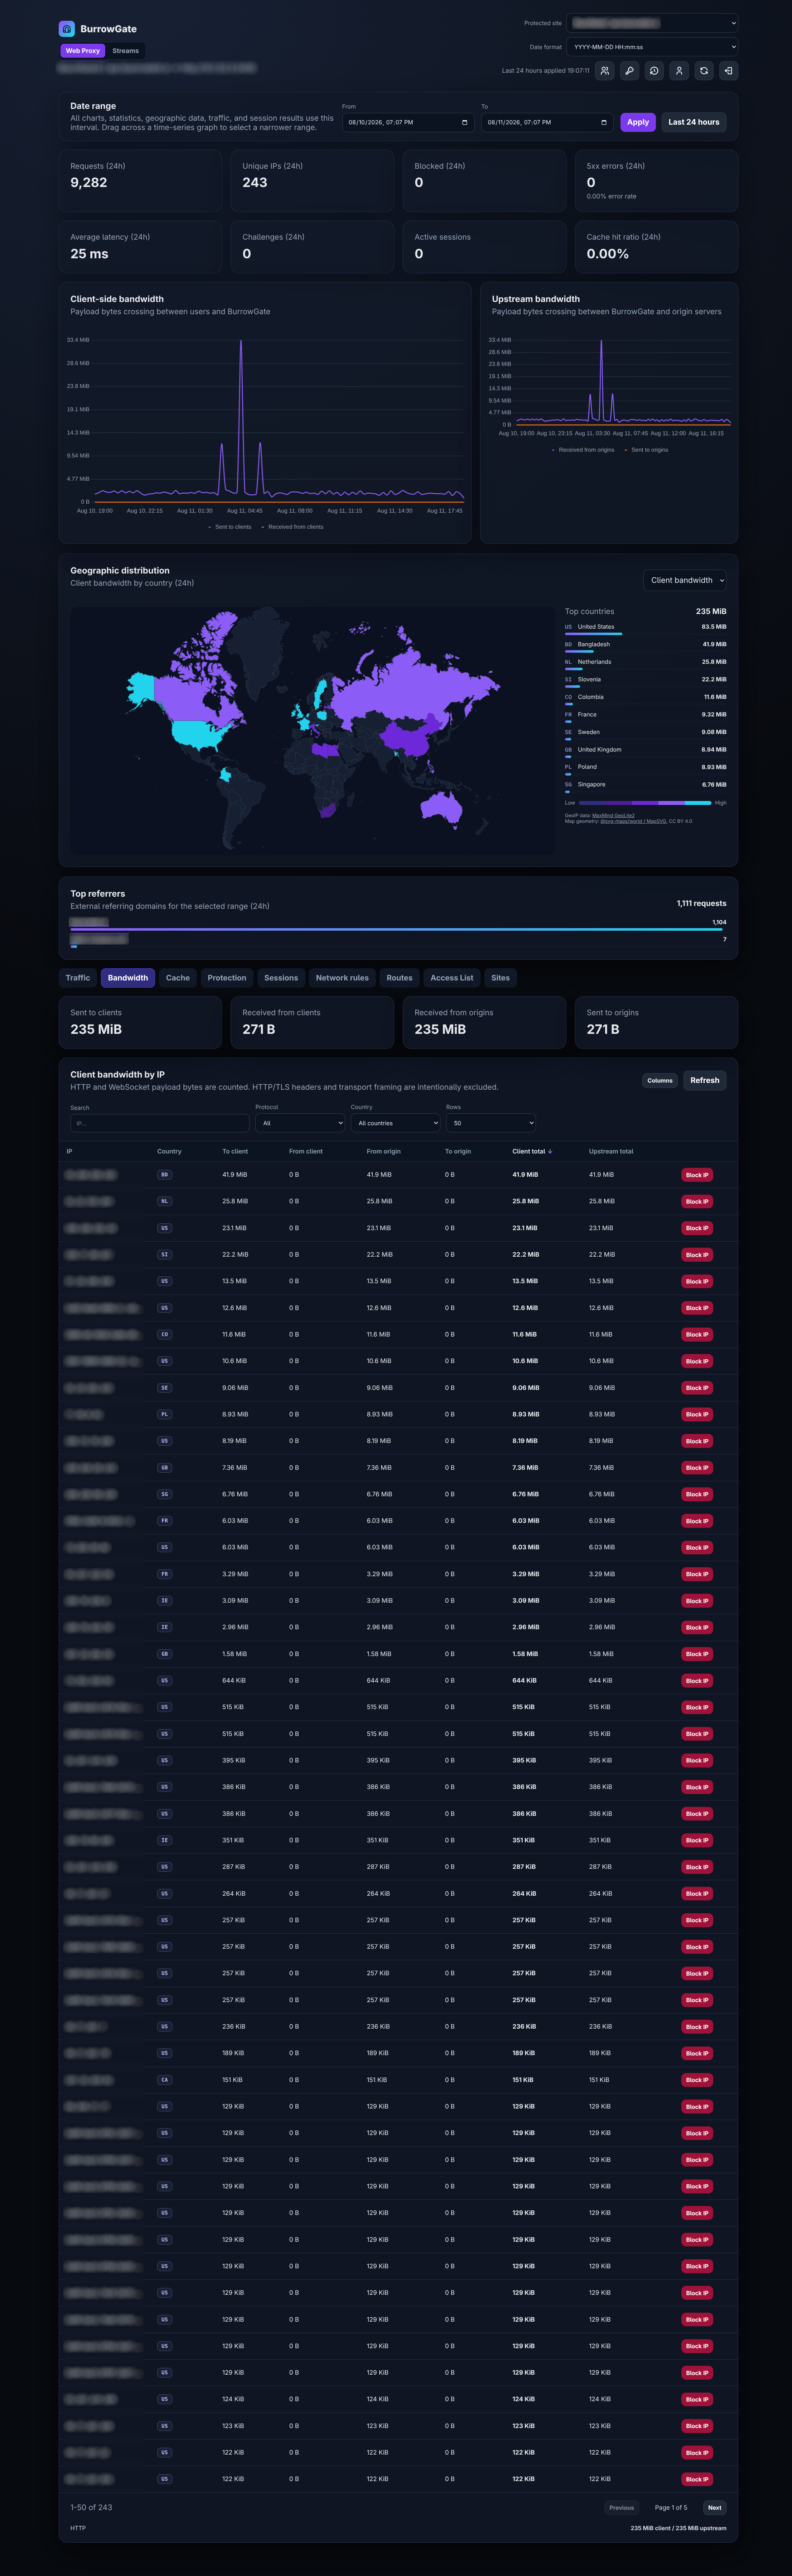Click the BD country badge in first table row
The image size is (792, 2576).
point(165,1175)
